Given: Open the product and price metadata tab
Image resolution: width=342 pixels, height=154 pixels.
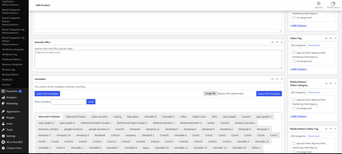Looking at the screenshot, I should pos(245,123).
